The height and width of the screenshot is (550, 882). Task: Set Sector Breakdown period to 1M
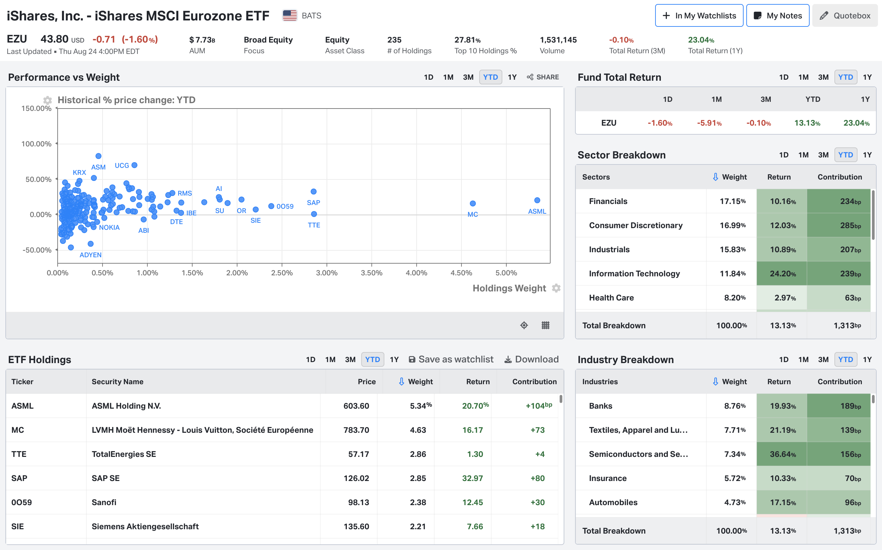(803, 155)
